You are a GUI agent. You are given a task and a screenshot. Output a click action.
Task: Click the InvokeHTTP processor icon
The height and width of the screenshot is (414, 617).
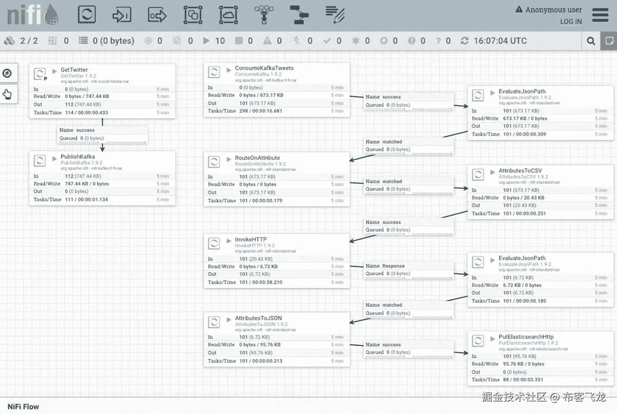214,243
